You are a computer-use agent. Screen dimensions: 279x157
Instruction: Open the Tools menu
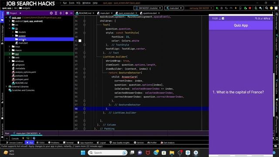coord(71,3)
